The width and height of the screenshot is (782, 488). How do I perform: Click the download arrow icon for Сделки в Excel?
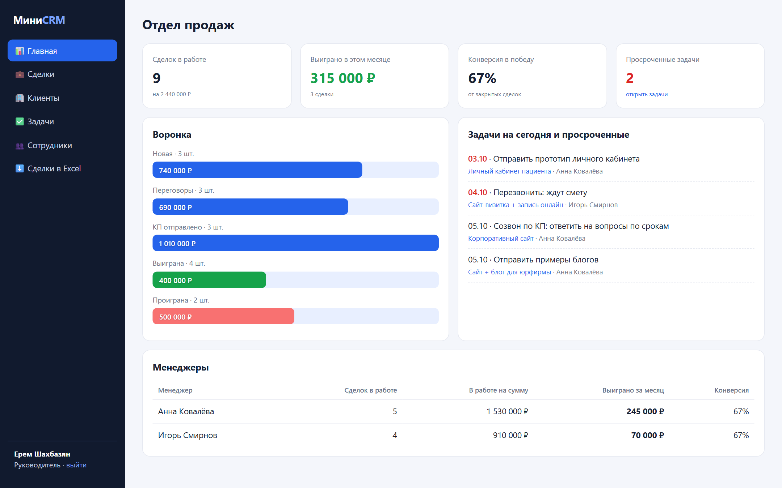tap(20, 168)
